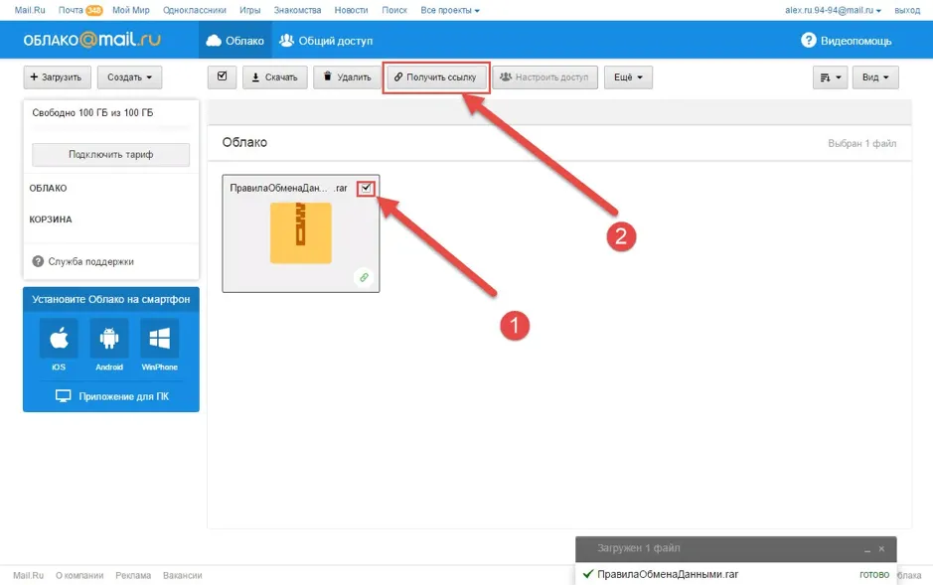This screenshot has width=933, height=585.
Task: Click the green link icon on file
Action: coord(364,278)
